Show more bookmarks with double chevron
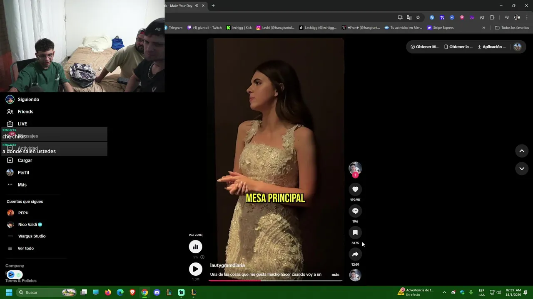The width and height of the screenshot is (533, 299). click(484, 28)
